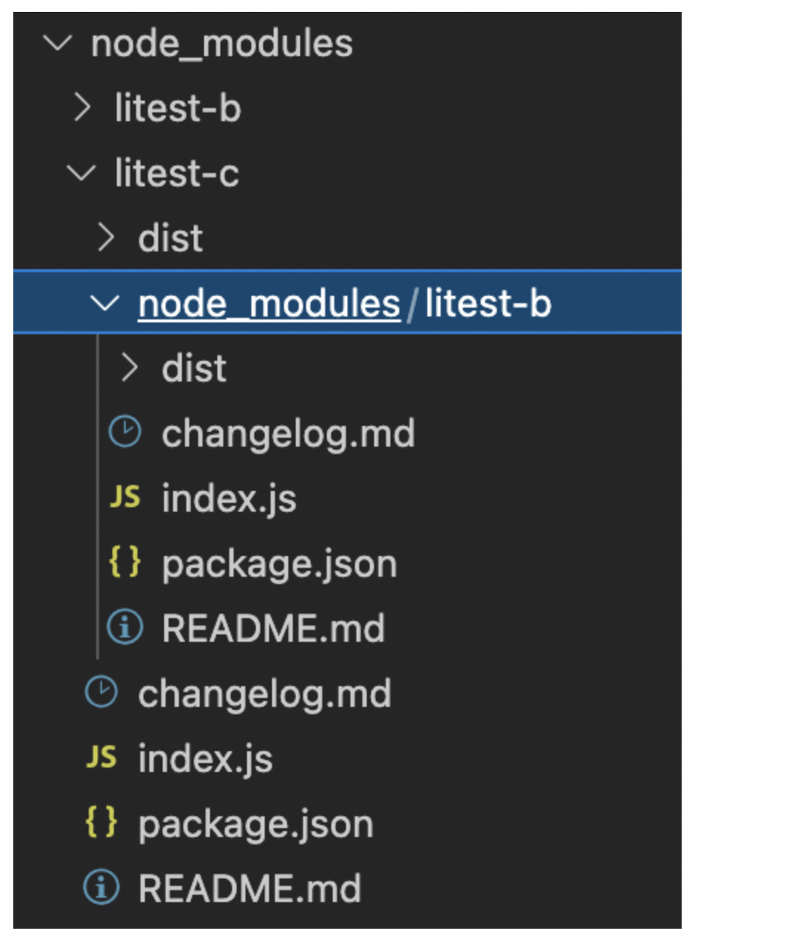Click braces icon of litest-c package.json
The image size is (797, 942).
click(x=101, y=822)
